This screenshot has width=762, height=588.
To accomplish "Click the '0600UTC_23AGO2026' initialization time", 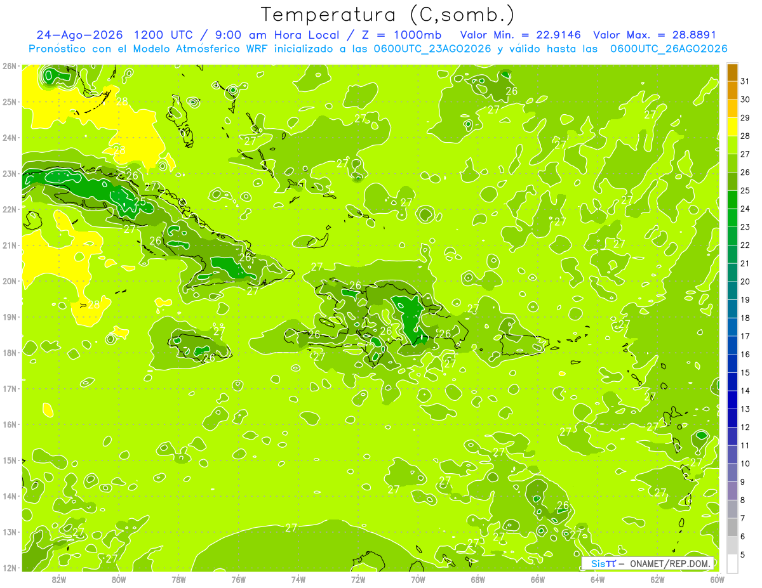I will [431, 49].
